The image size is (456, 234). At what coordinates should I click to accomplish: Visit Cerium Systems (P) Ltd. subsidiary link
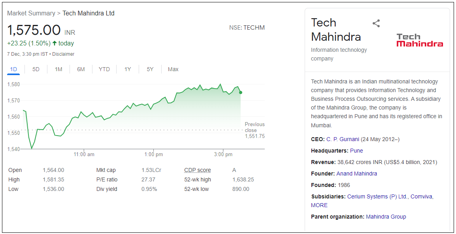click(x=377, y=196)
